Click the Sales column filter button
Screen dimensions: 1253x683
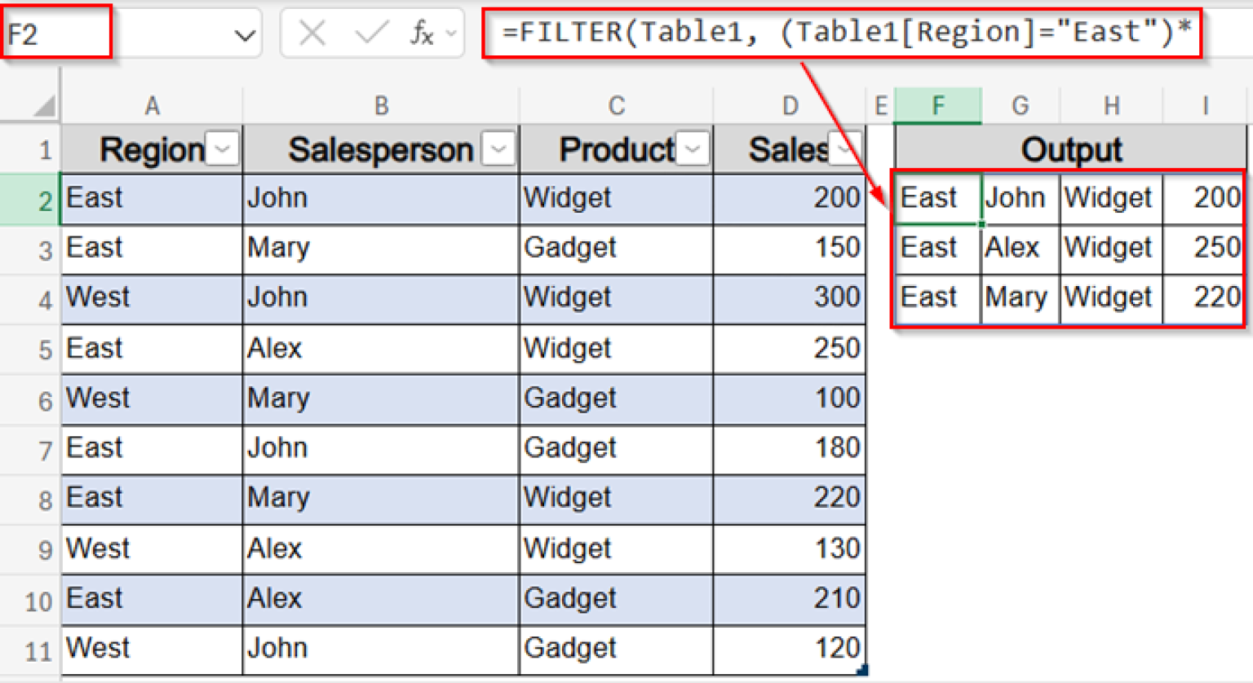[847, 149]
